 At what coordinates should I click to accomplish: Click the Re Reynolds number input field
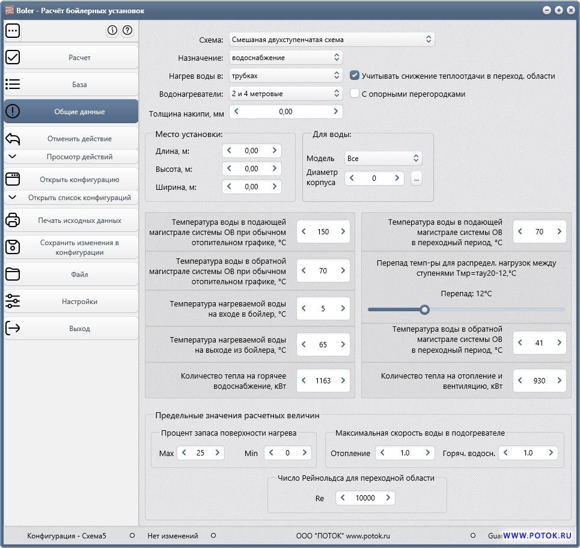click(365, 498)
